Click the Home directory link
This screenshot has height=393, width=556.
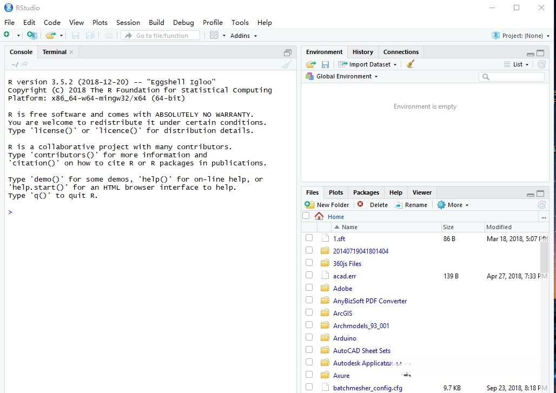tap(335, 217)
